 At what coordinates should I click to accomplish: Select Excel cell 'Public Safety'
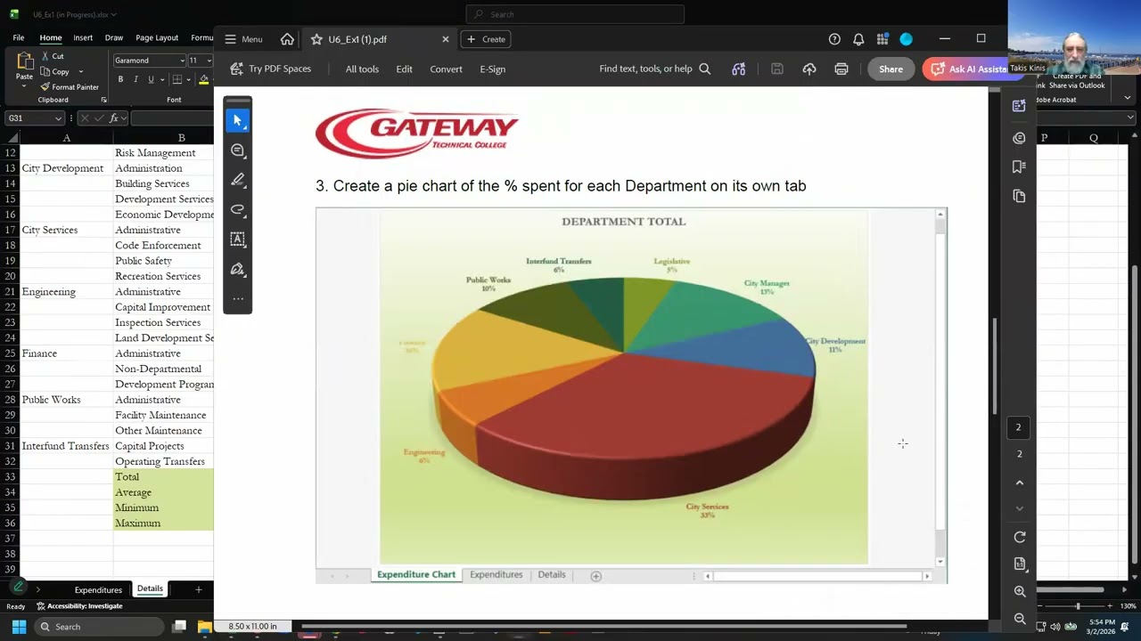click(163, 261)
